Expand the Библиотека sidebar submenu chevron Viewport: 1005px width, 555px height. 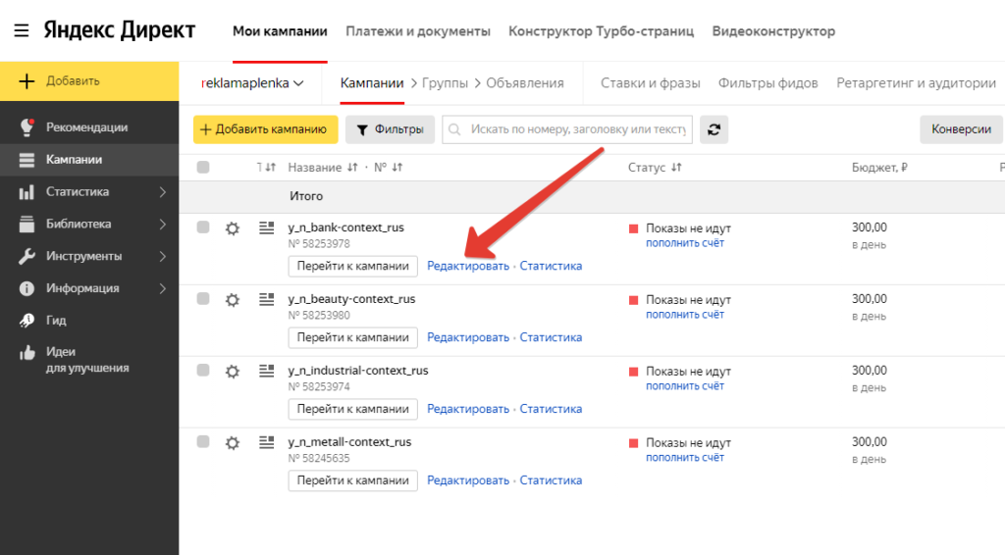pos(163,224)
